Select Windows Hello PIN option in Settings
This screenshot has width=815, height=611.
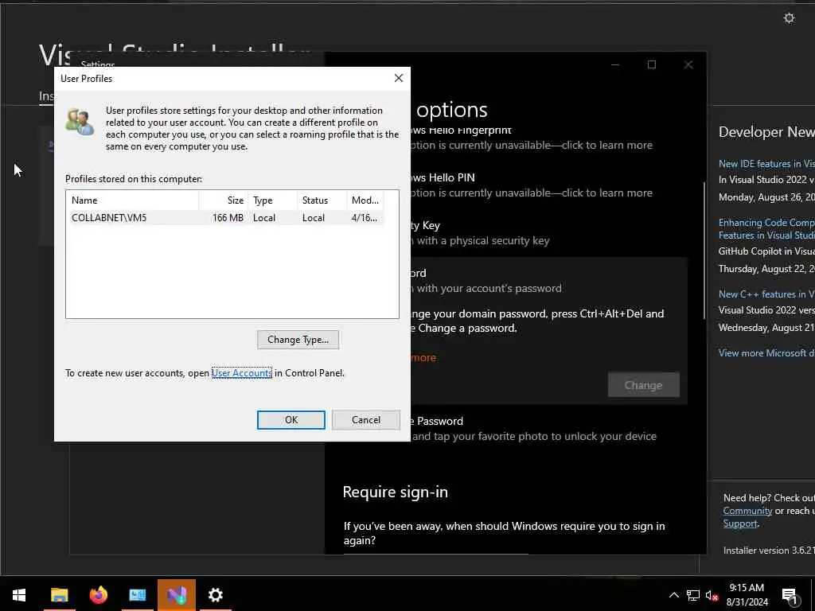[530, 185]
